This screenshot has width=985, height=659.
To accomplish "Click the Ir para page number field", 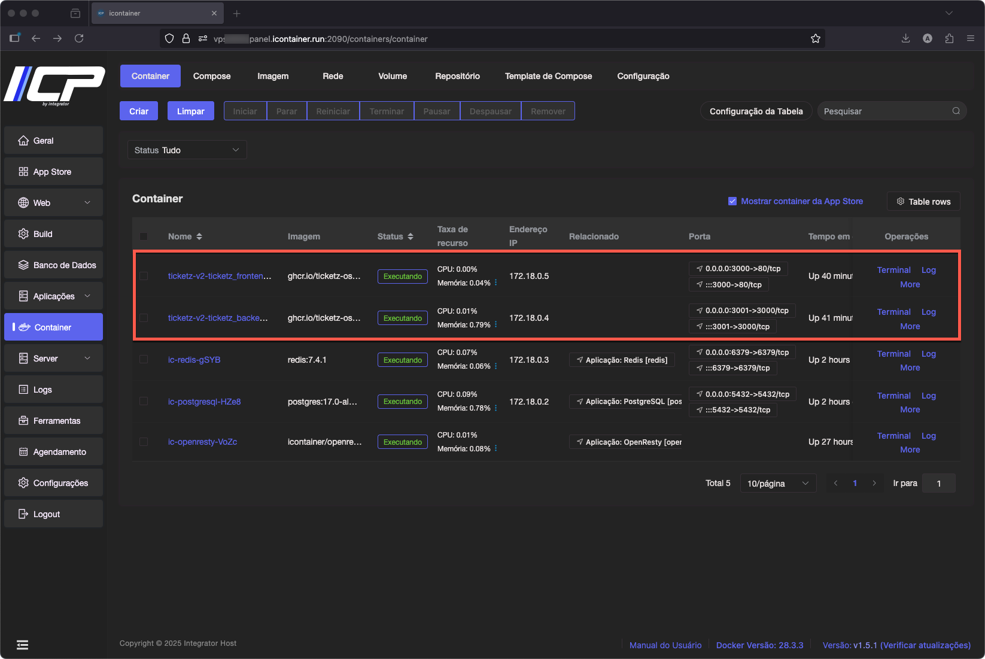I will [938, 483].
